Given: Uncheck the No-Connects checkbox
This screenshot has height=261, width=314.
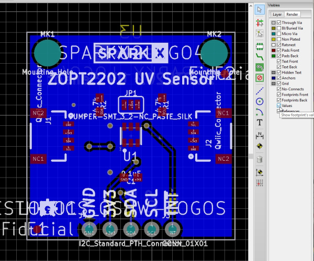Looking at the screenshot, I should pyautogui.click(x=279, y=89).
